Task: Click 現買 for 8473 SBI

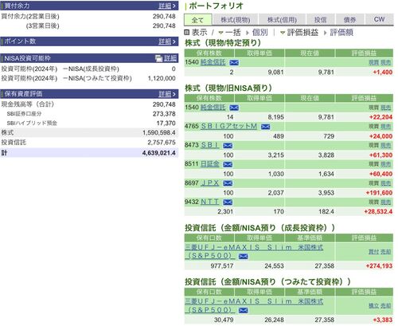Action: (374, 146)
